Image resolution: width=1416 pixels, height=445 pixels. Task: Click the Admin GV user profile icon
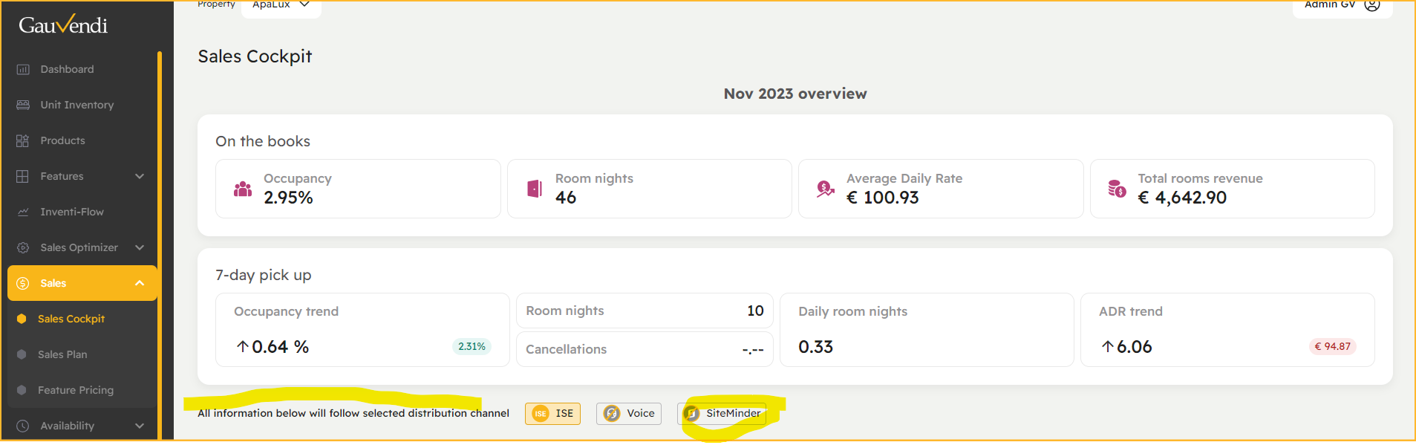click(1372, 4)
